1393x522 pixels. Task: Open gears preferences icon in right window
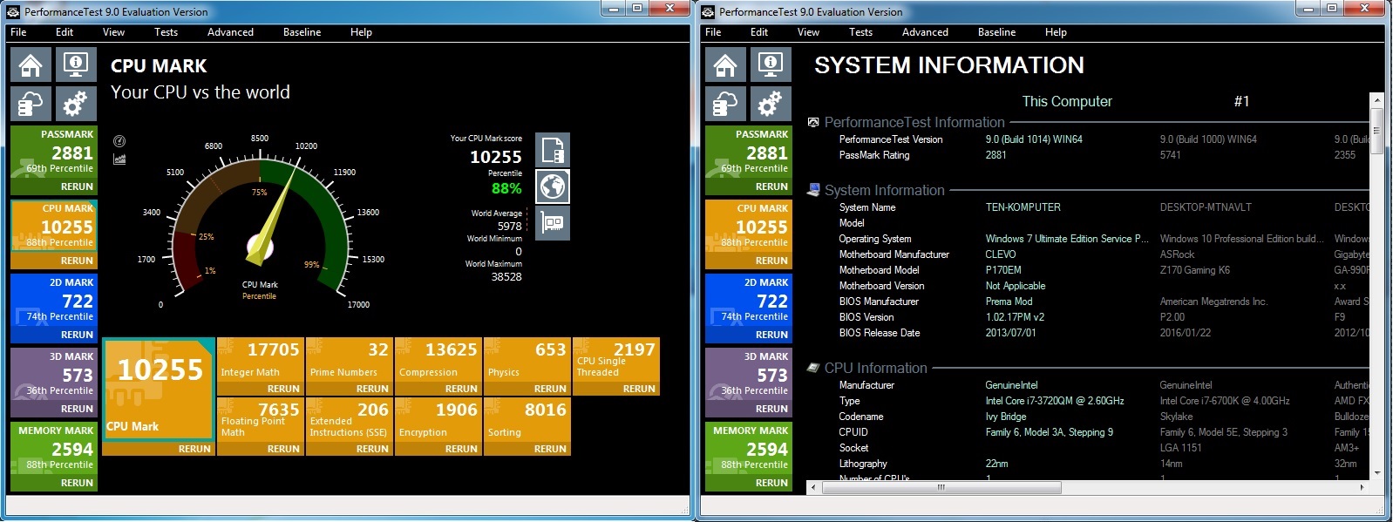(771, 104)
